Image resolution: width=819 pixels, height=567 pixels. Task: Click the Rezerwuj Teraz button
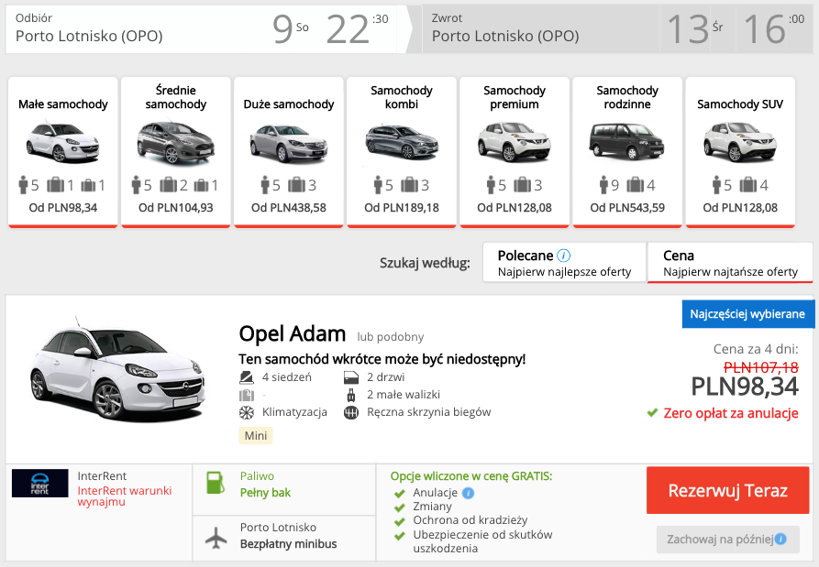pos(727,490)
